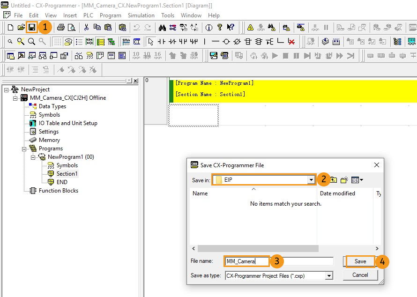Cancel the Save CX-Programmer File dialog
417x297 pixels.
tap(360, 275)
